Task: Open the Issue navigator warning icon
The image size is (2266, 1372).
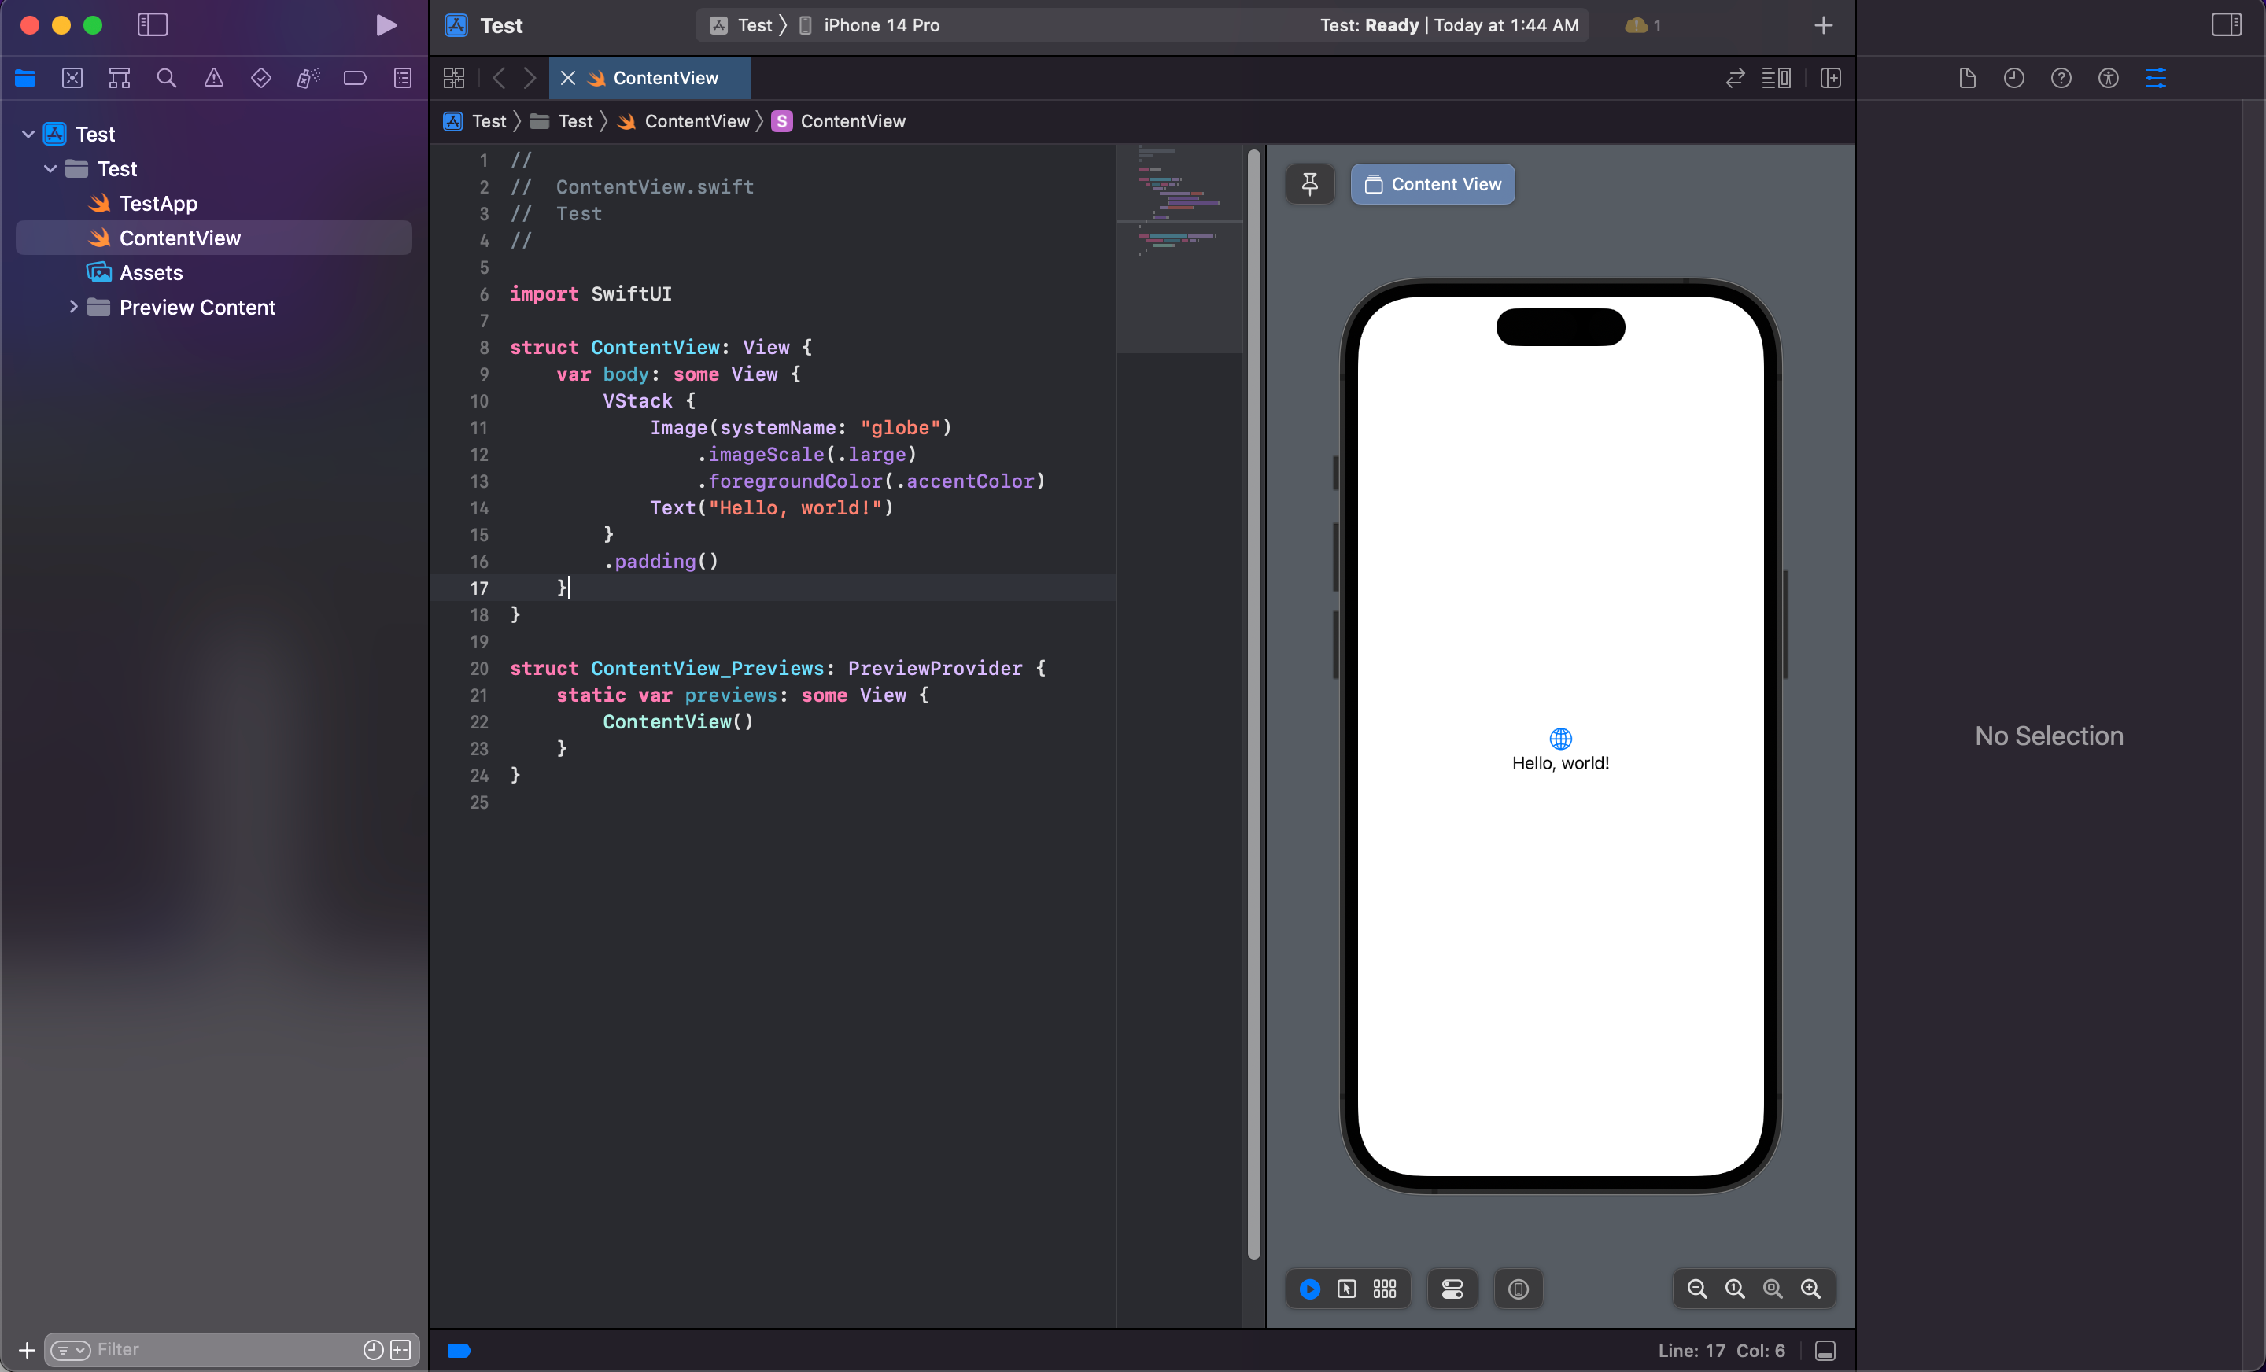Action: pos(213,78)
